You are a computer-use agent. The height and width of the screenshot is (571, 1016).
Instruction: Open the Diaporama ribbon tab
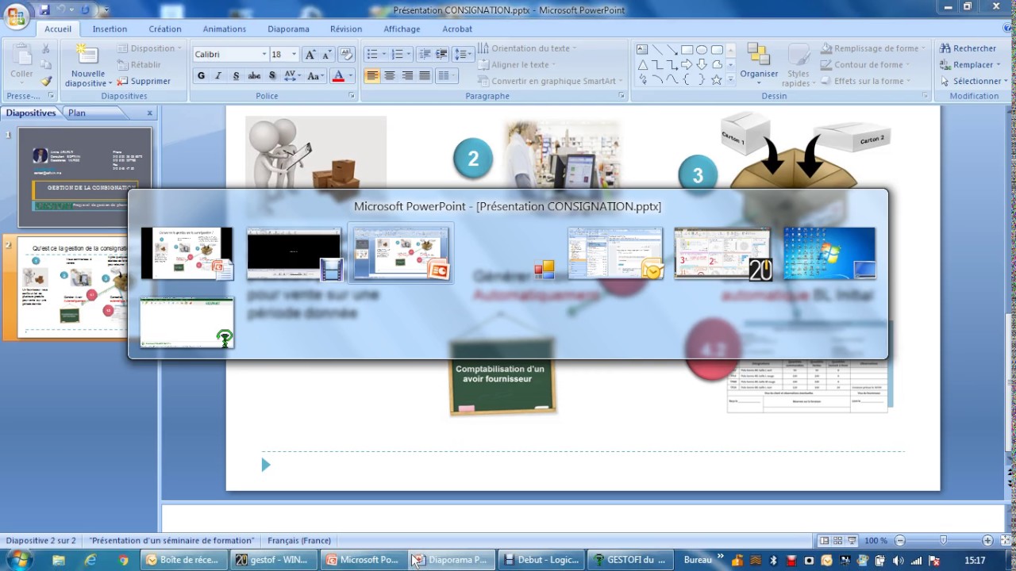pos(288,29)
